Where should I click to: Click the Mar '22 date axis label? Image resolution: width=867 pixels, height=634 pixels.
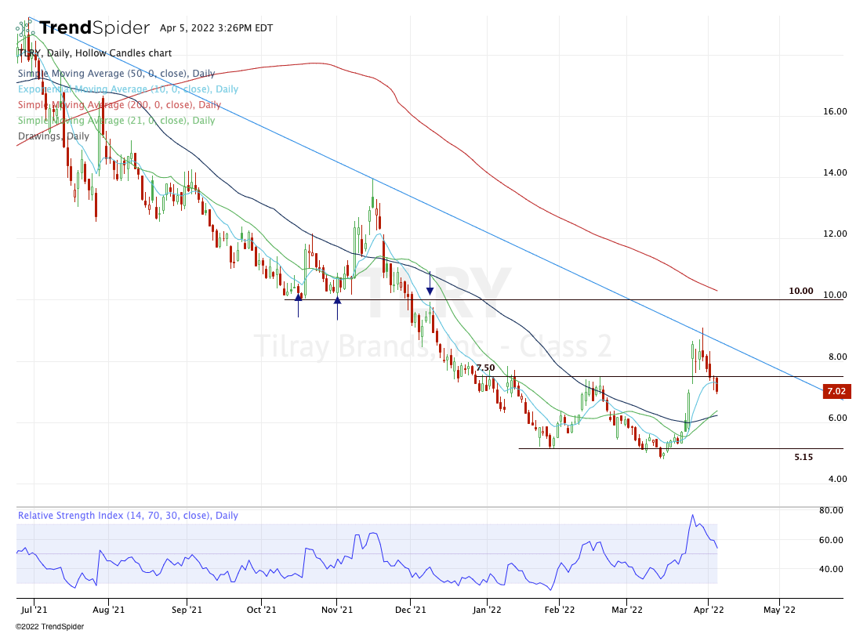627,610
